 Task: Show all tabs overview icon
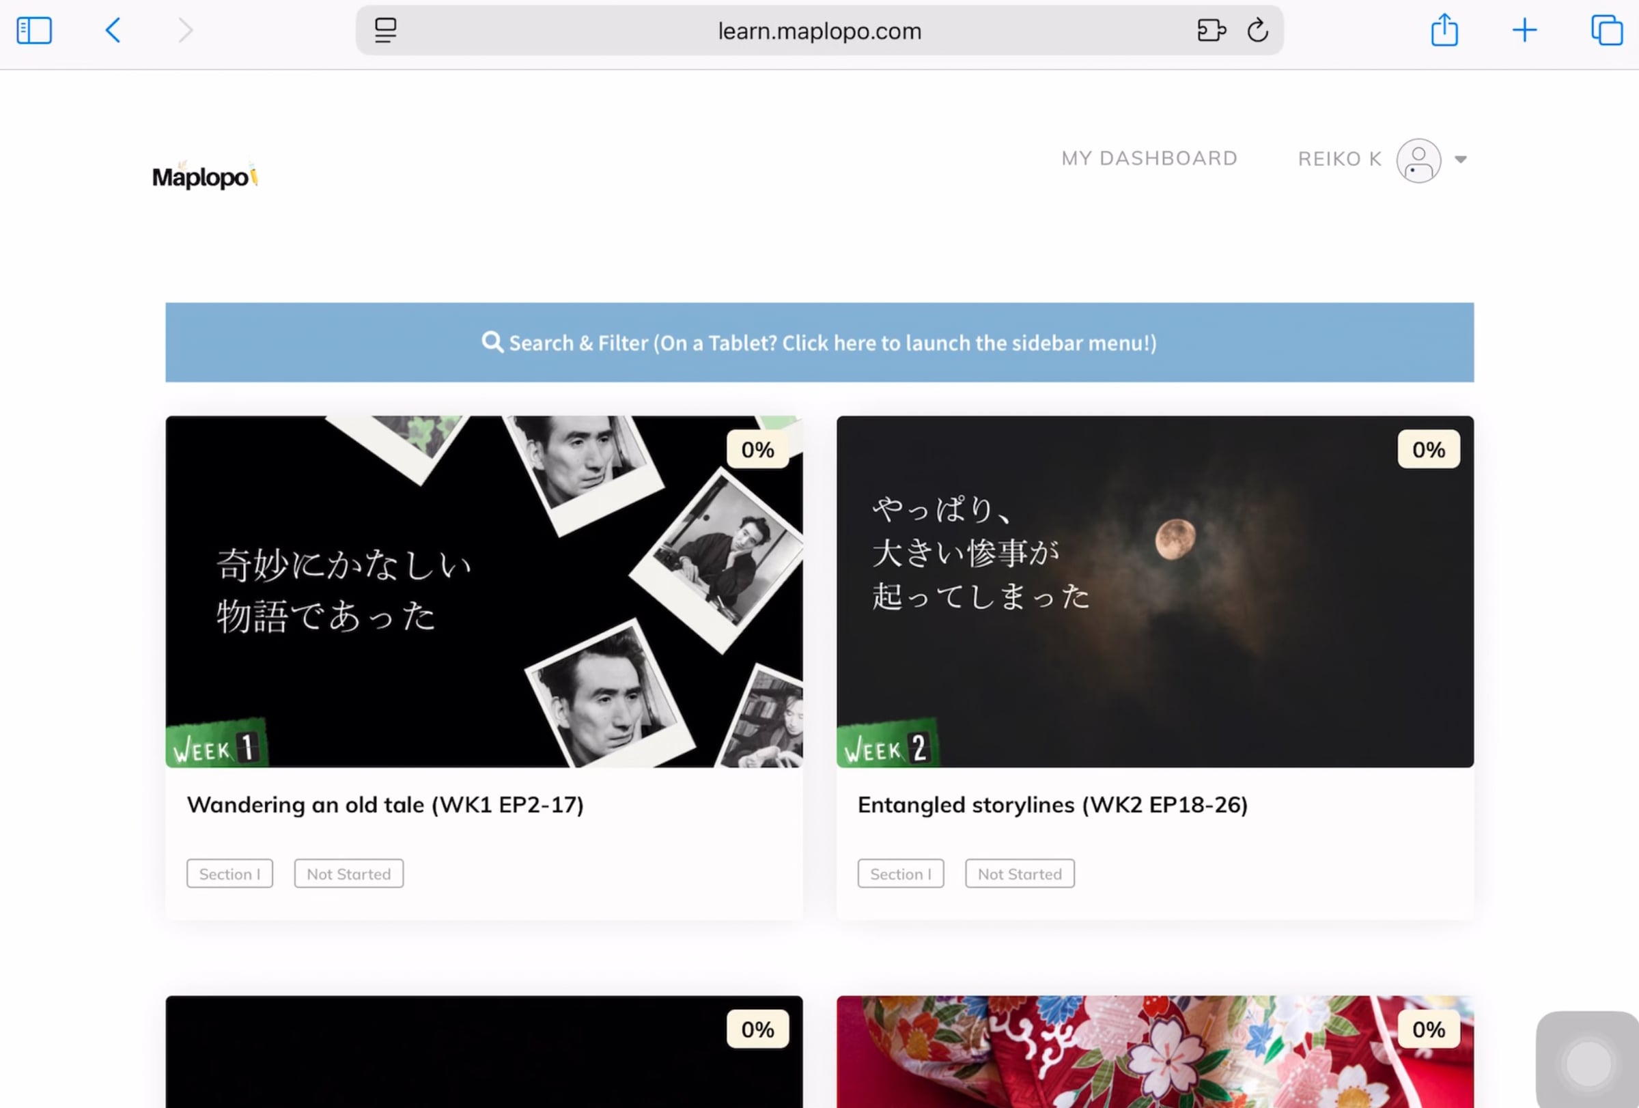(1606, 30)
